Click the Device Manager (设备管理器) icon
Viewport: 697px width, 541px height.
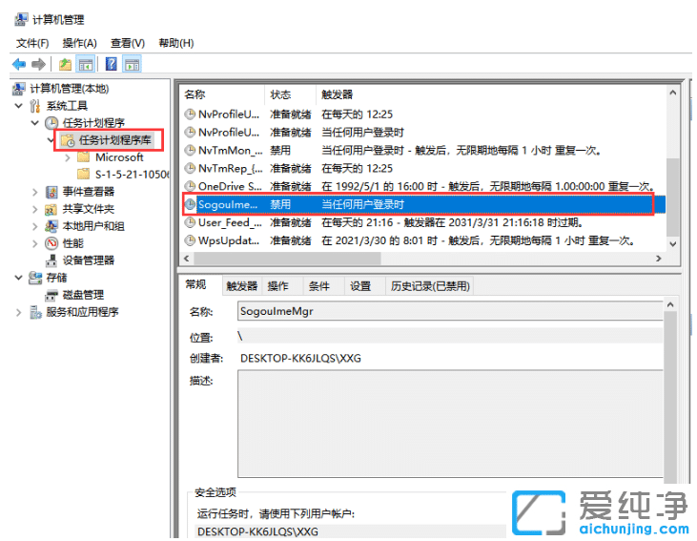[51, 260]
